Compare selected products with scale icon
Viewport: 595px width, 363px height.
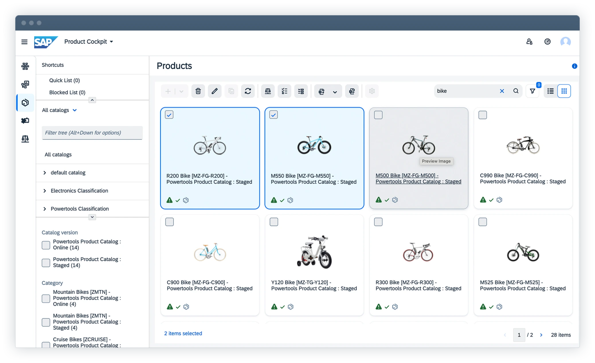[x=268, y=91]
